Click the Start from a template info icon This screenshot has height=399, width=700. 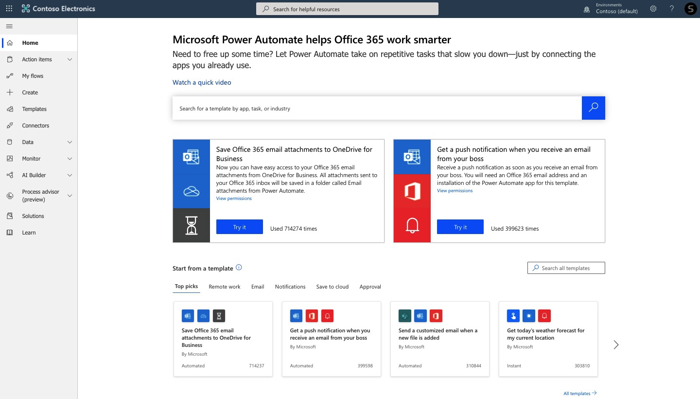239,268
